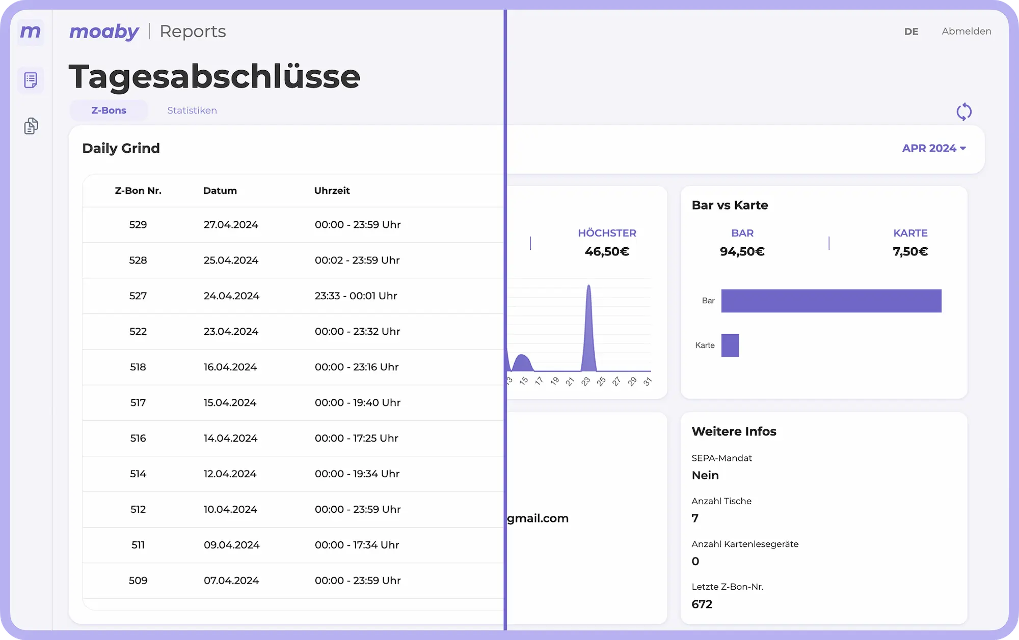Click Abmelden to log out
The height and width of the screenshot is (640, 1019).
966,32
